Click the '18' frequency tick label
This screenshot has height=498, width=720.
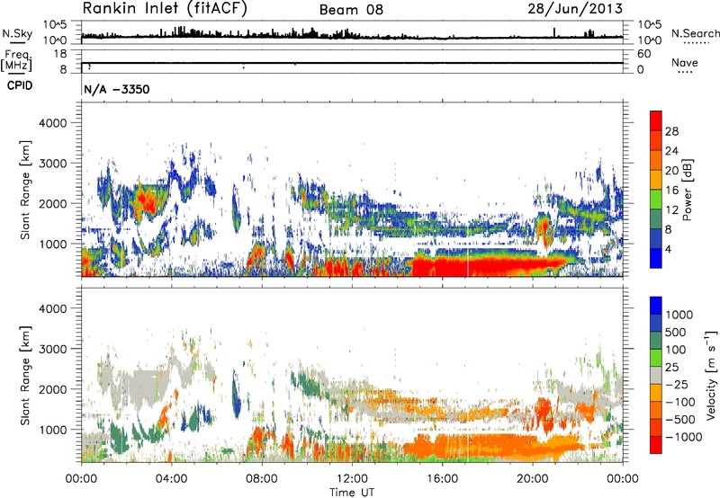tap(60, 54)
